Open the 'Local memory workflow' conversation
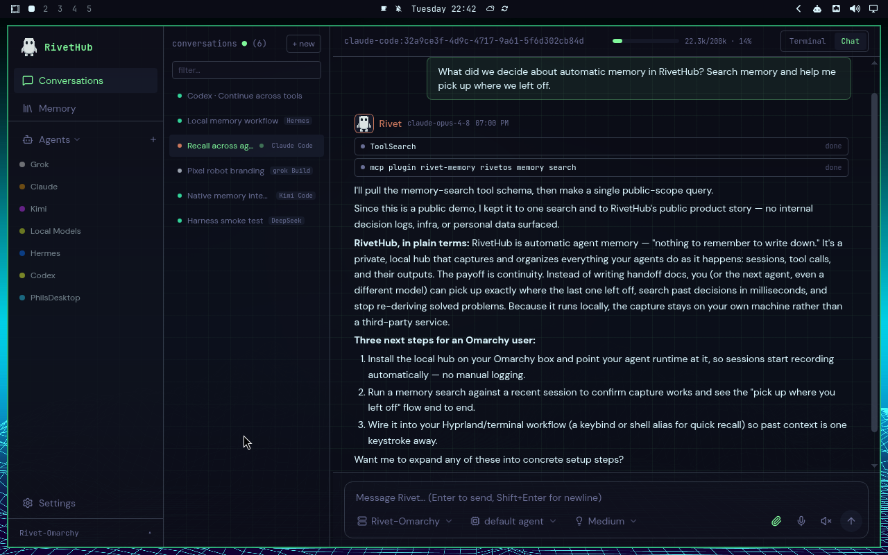The width and height of the screenshot is (888, 555). [246, 121]
